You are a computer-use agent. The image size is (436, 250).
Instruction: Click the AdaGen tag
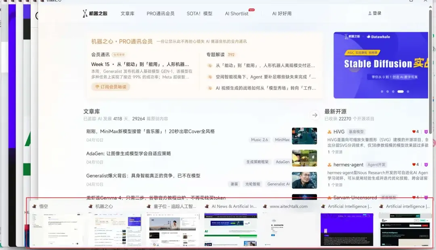(283, 162)
